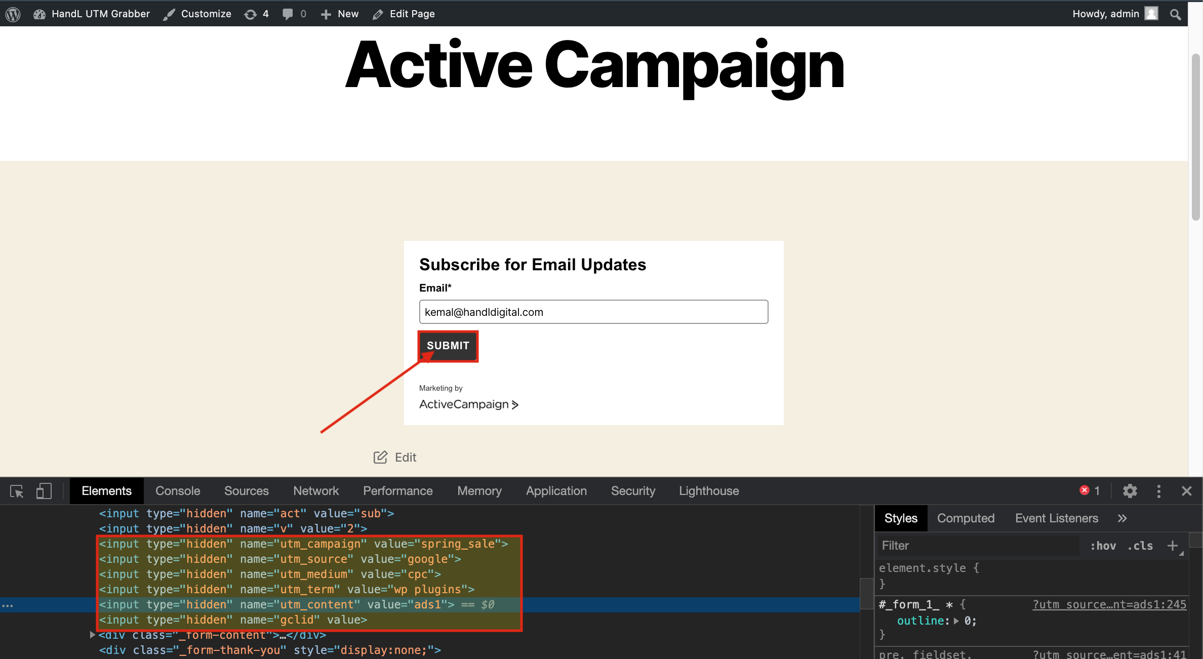The height and width of the screenshot is (659, 1203).
Task: Click the WordPress logo icon
Action: coord(13,14)
